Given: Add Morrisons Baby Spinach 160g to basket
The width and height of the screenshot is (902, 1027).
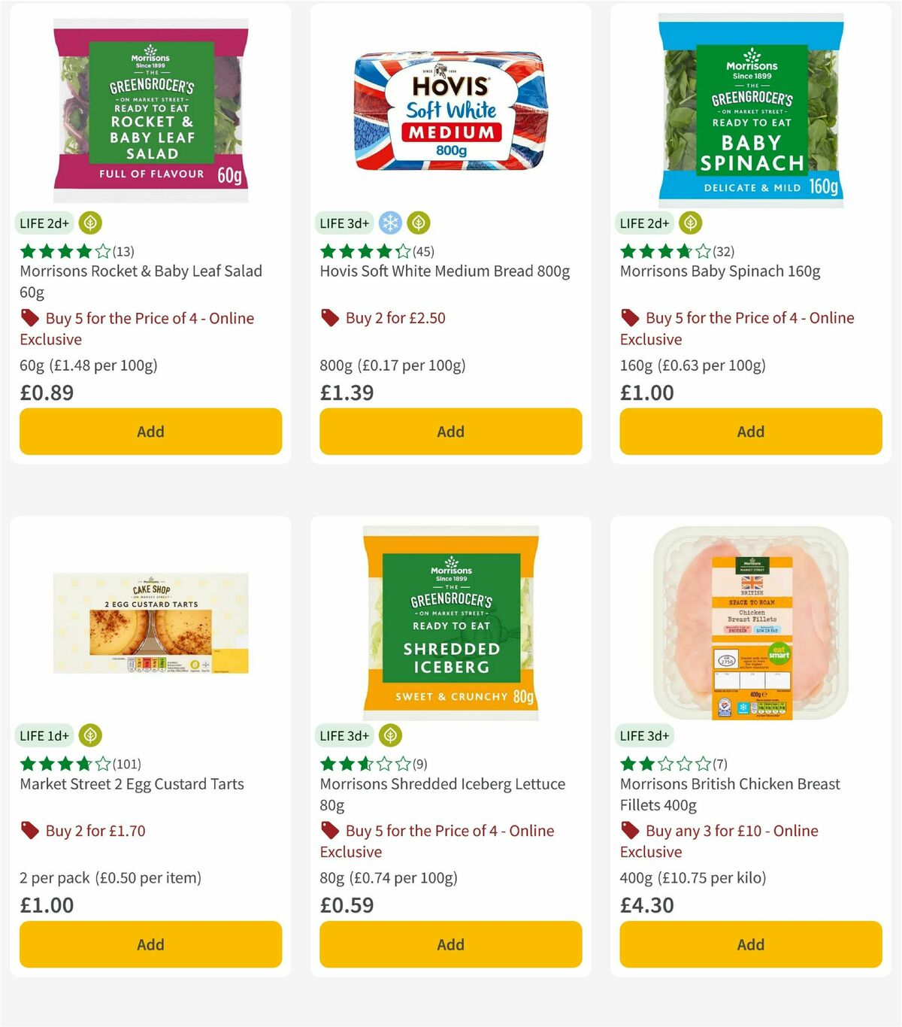Looking at the screenshot, I should (750, 432).
